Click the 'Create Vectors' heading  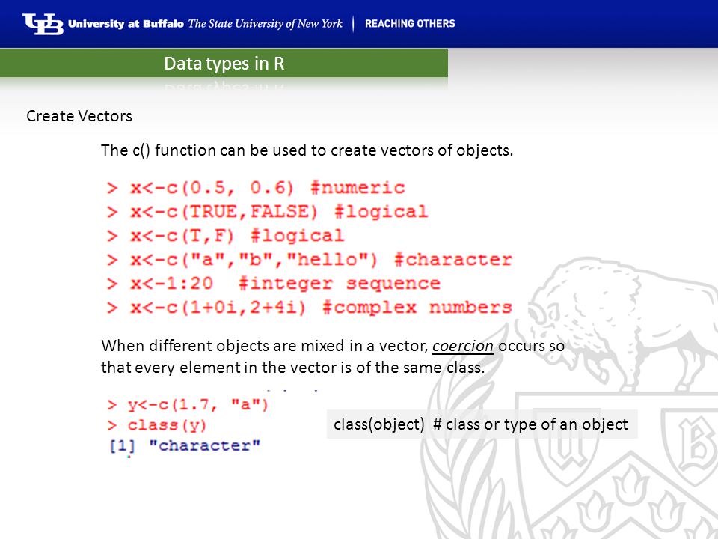coord(79,116)
